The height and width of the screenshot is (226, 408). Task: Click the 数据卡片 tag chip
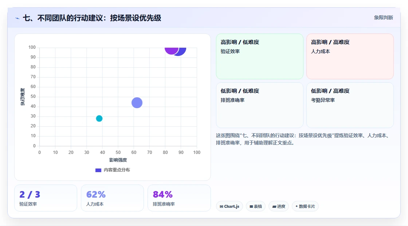tap(305, 206)
